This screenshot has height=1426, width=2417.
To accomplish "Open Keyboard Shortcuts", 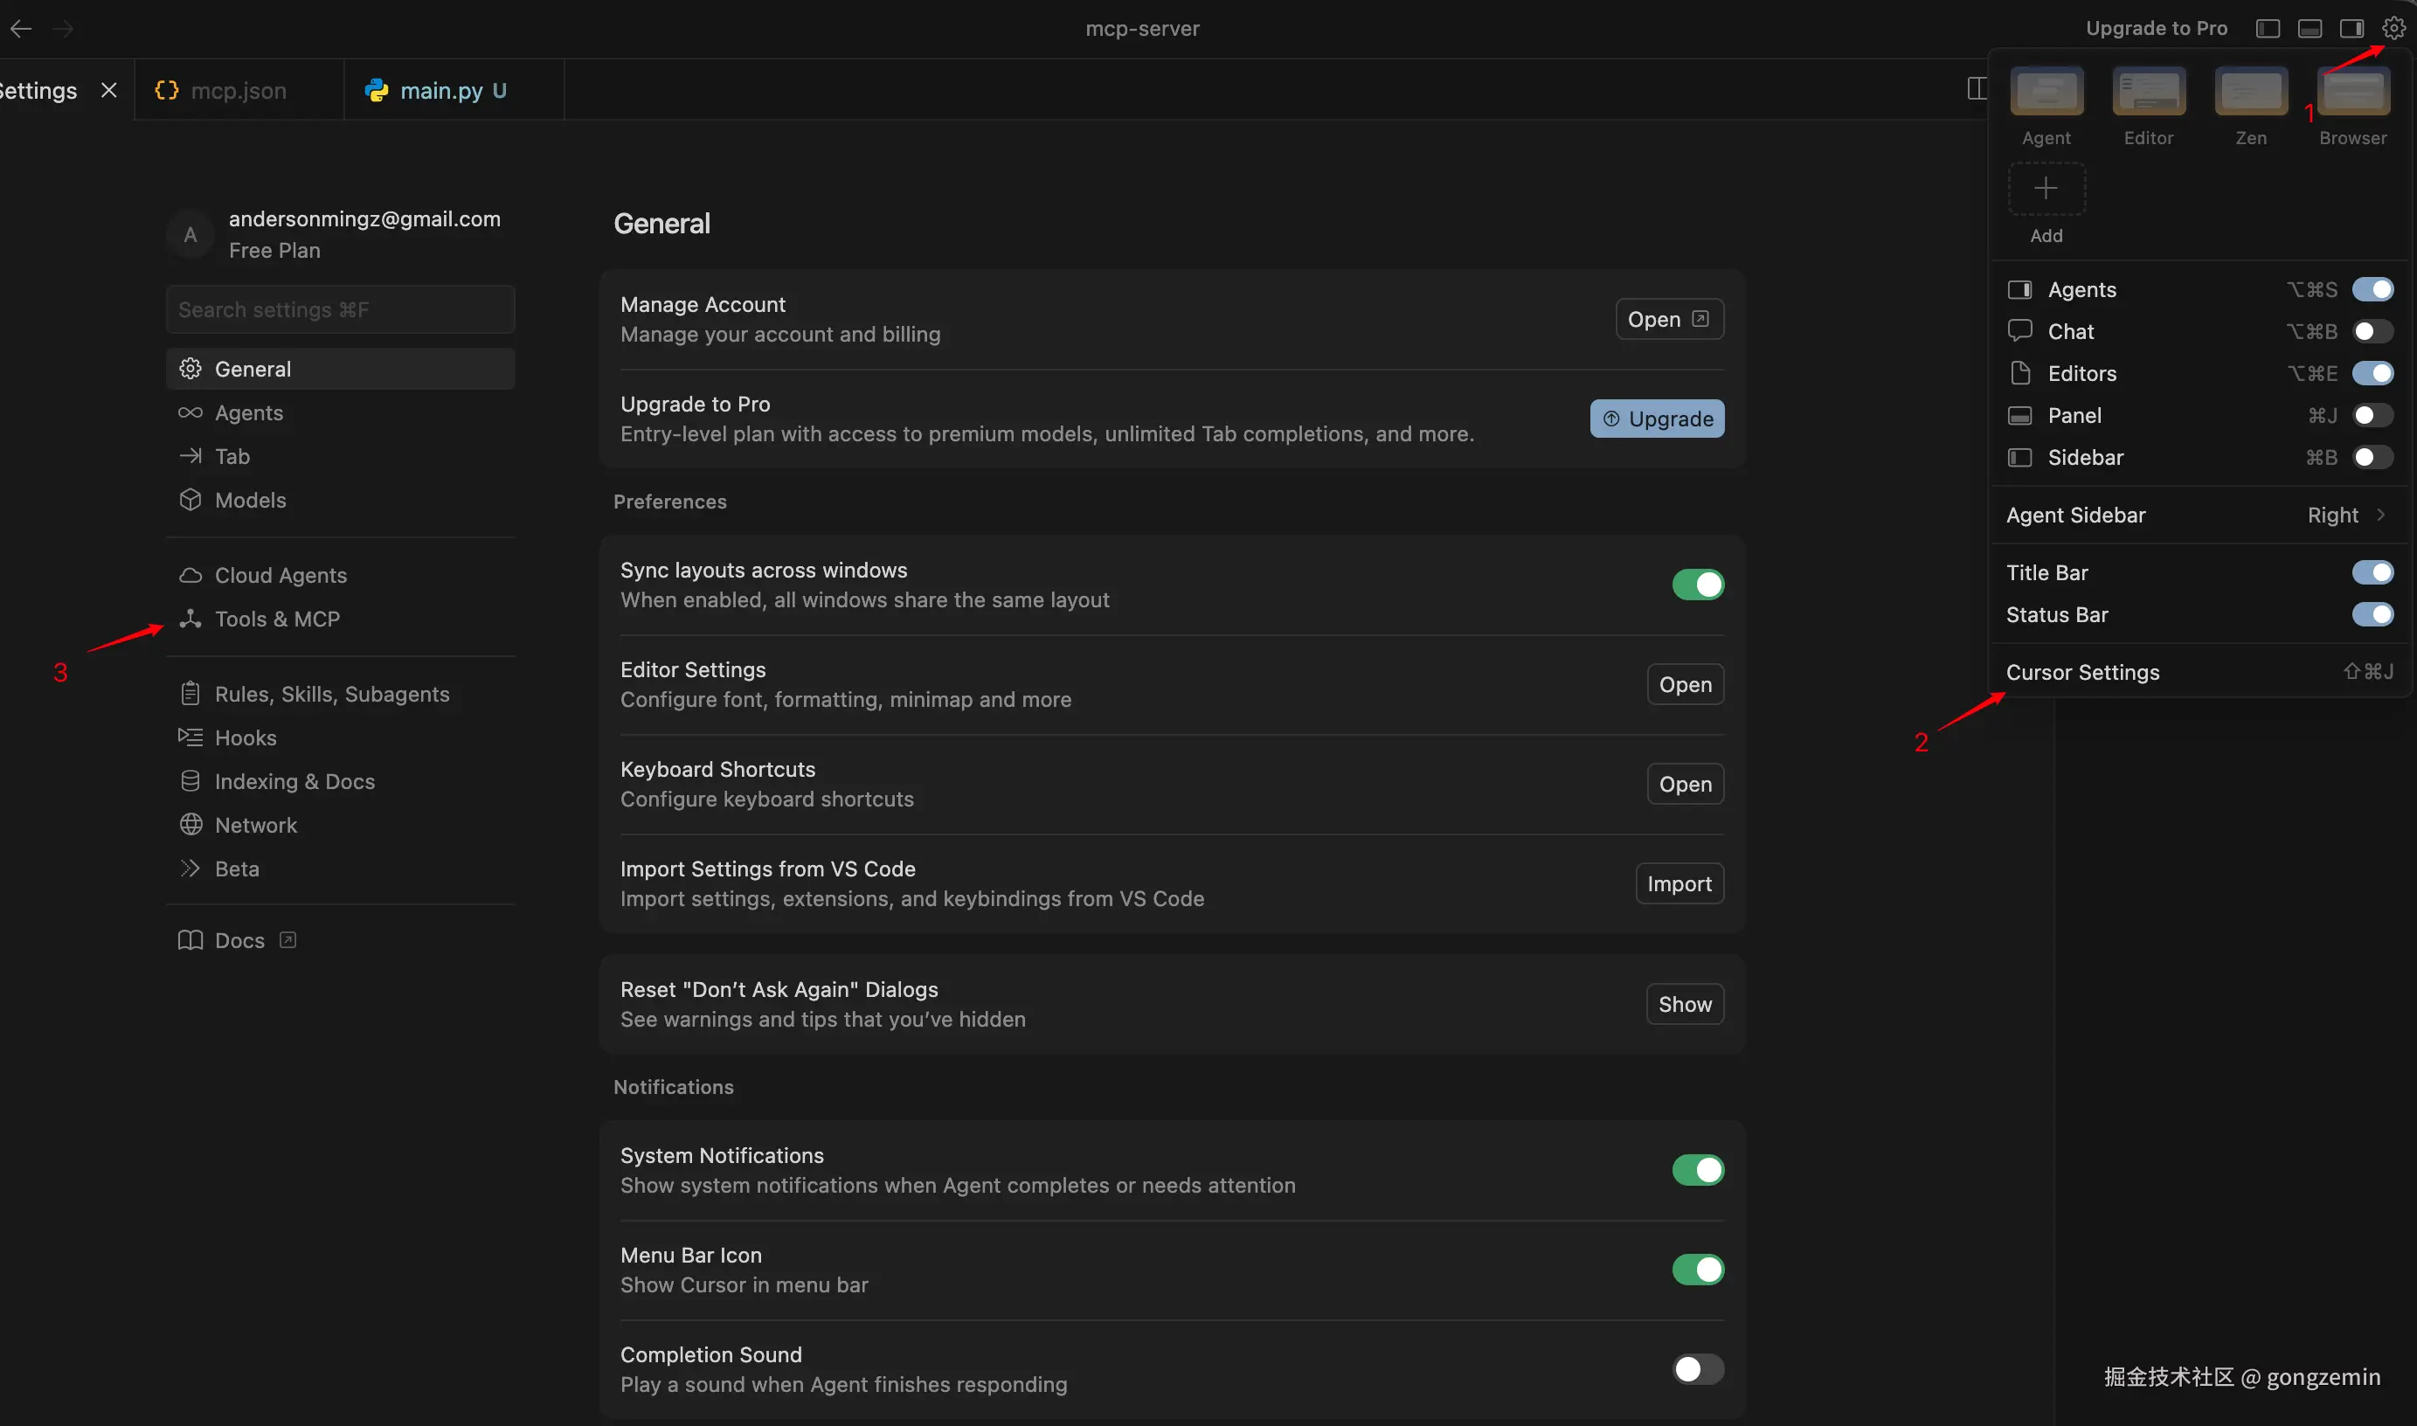I will [1686, 784].
